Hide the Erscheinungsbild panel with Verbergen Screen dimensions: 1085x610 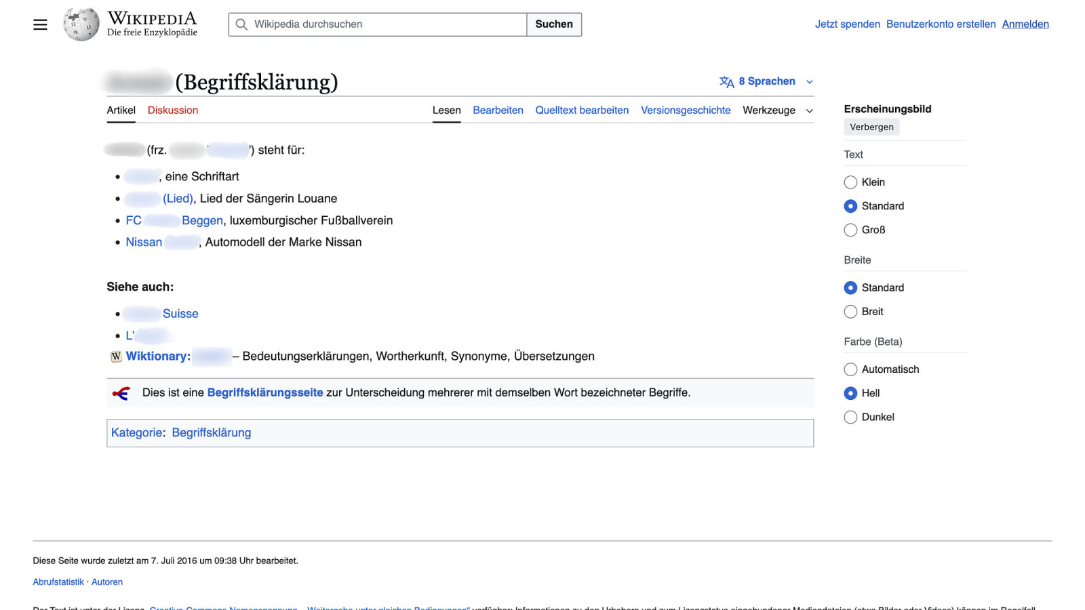(x=871, y=127)
